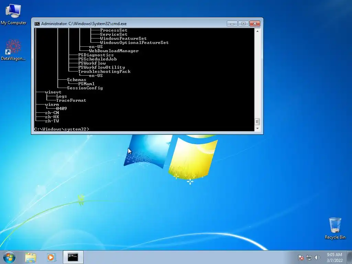Click the zh-TW entry
The width and height of the screenshot is (352, 264).
point(52,121)
